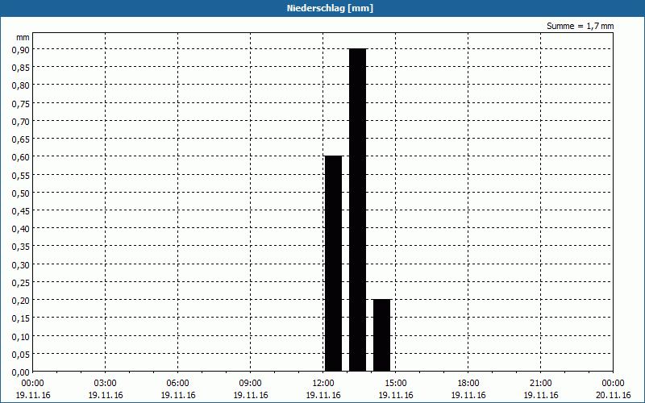Click the 0,35 y-axis label
The width and height of the screenshot is (645, 403).
pyautogui.click(x=21, y=247)
